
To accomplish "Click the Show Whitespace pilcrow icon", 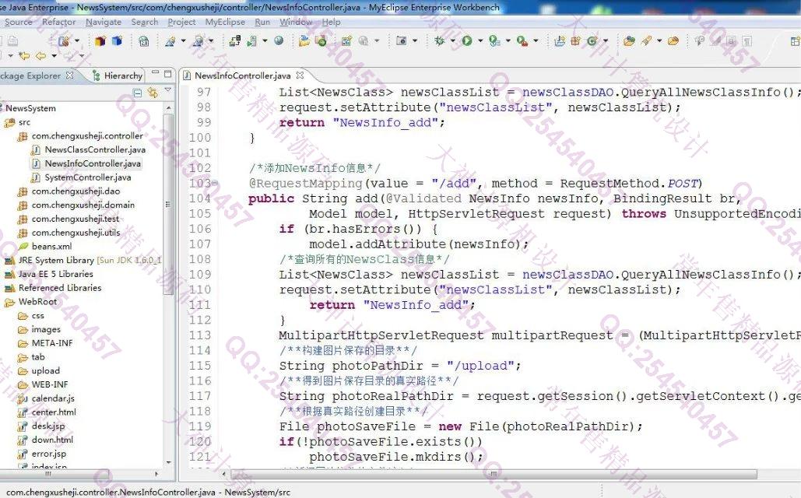I will click(x=747, y=41).
